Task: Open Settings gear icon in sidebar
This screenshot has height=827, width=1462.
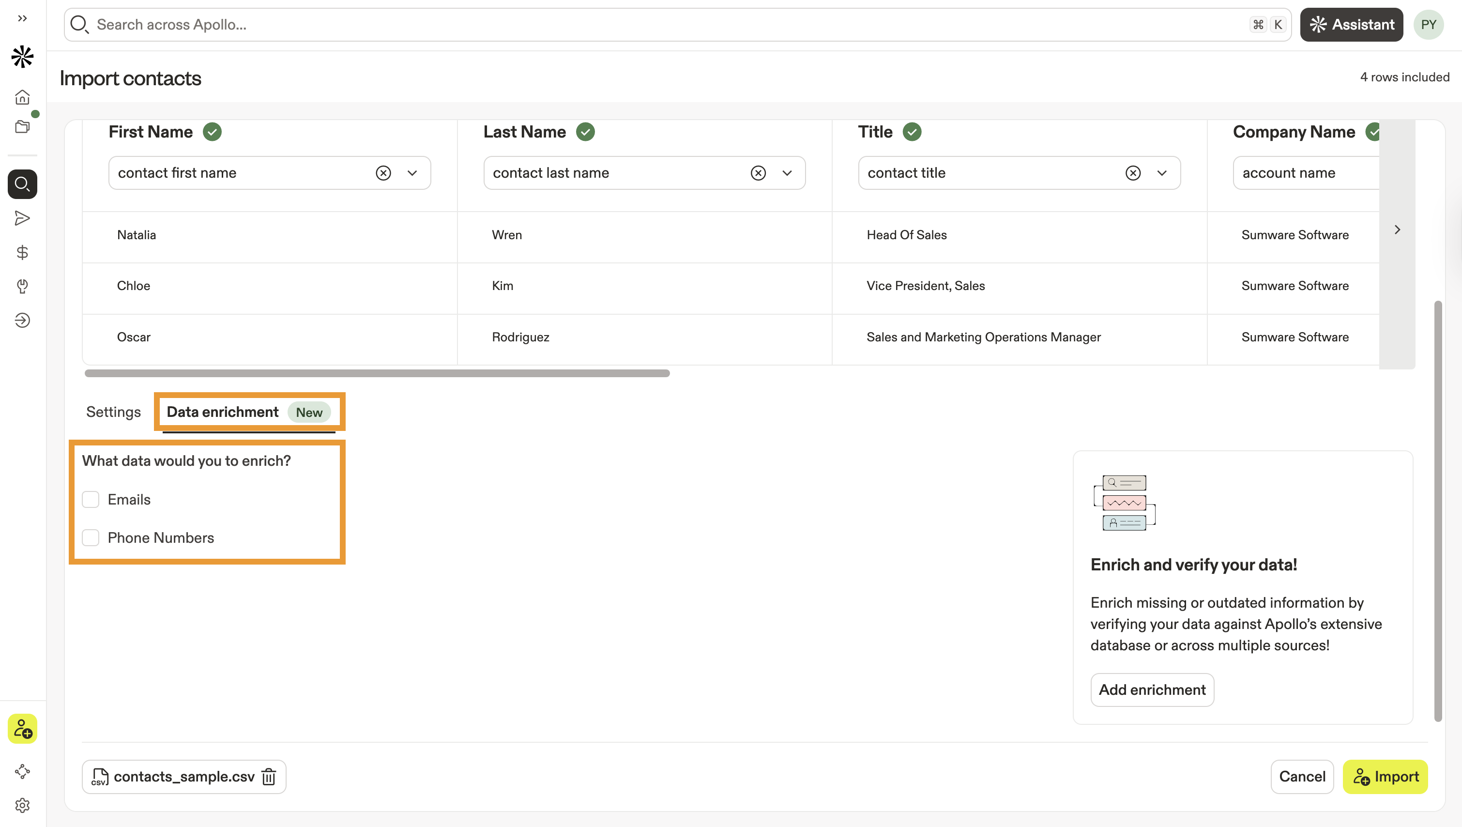Action: [22, 805]
